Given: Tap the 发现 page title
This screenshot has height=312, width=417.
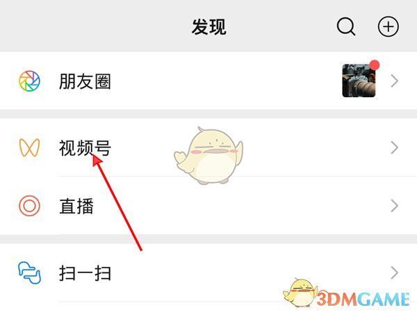Looking at the screenshot, I should click(x=208, y=27).
